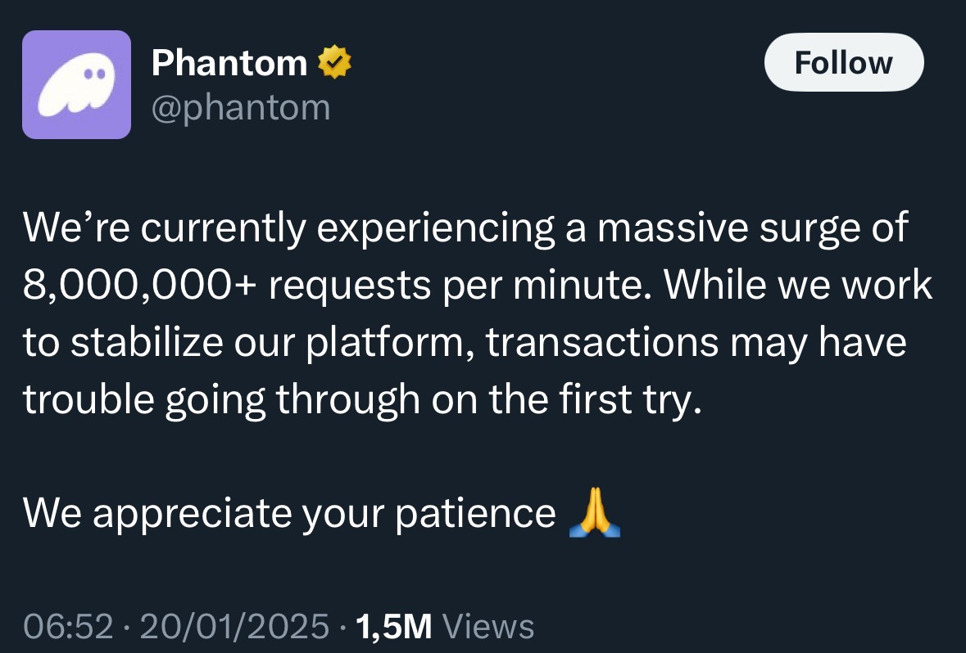Click the "8,000,000+" number in the post

tap(138, 286)
